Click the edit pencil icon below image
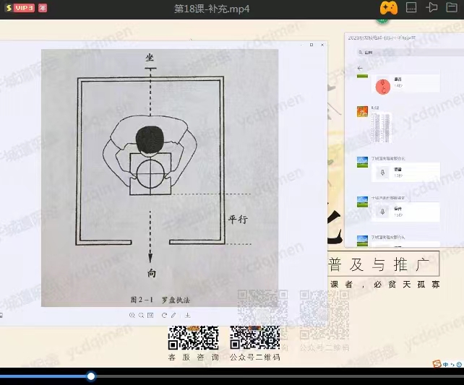This screenshot has width=464, height=385. [x=174, y=315]
